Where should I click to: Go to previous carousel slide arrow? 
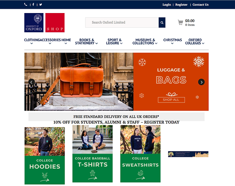[31, 82]
